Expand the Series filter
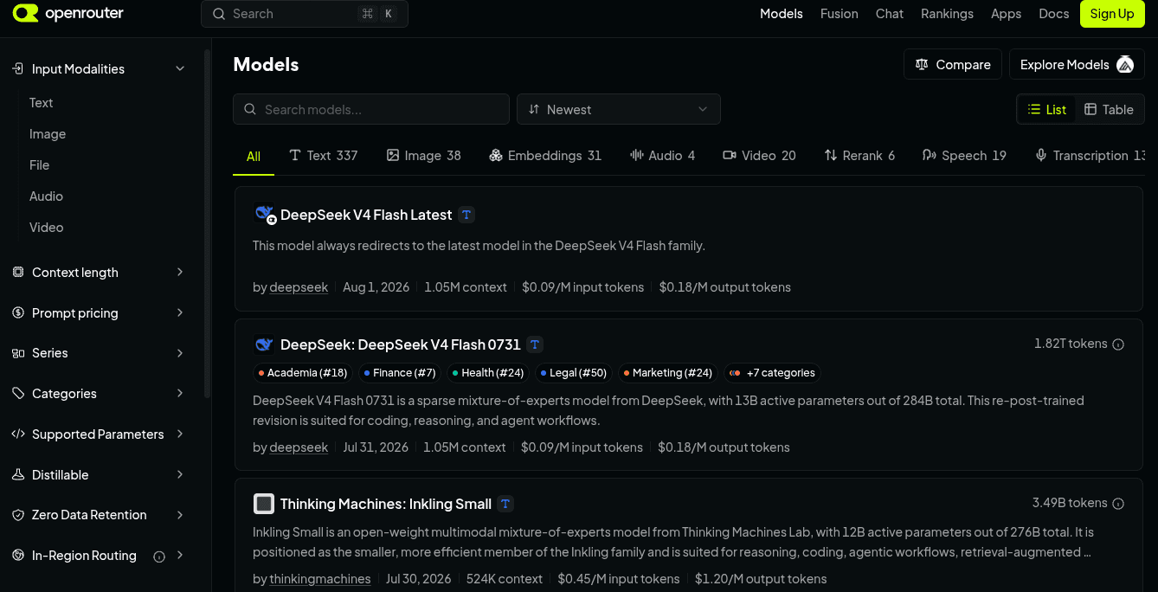Viewport: 1158px width, 592px height. (x=180, y=353)
